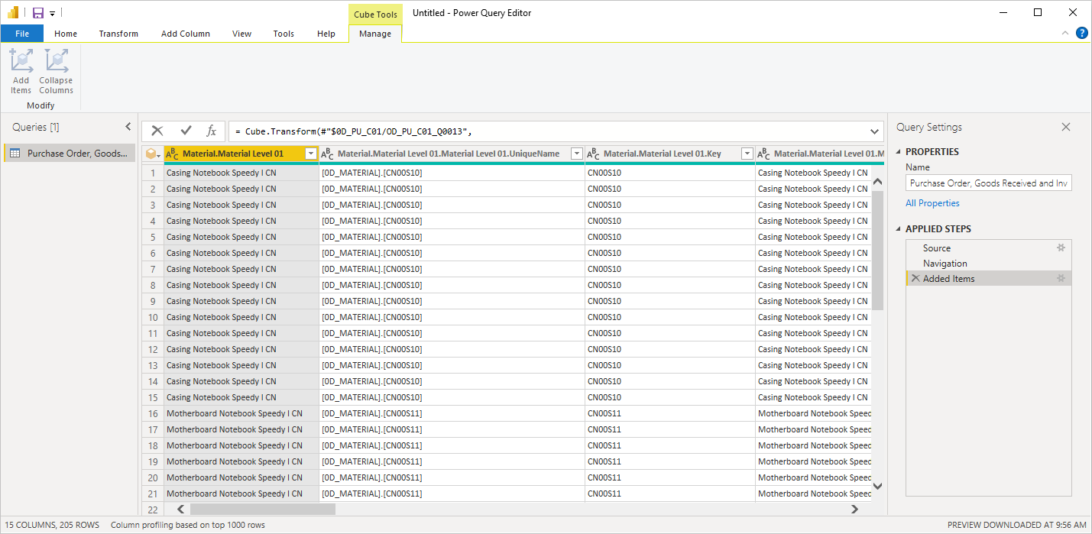Click data type icon of UniqueName column
Screen dimensions: 1092x534
(x=327, y=154)
